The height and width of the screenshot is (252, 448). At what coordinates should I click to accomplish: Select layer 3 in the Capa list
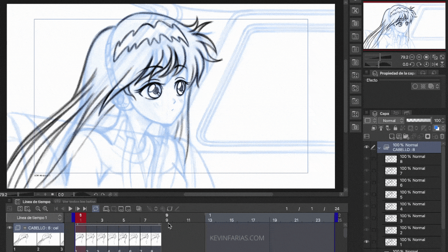tap(413, 218)
